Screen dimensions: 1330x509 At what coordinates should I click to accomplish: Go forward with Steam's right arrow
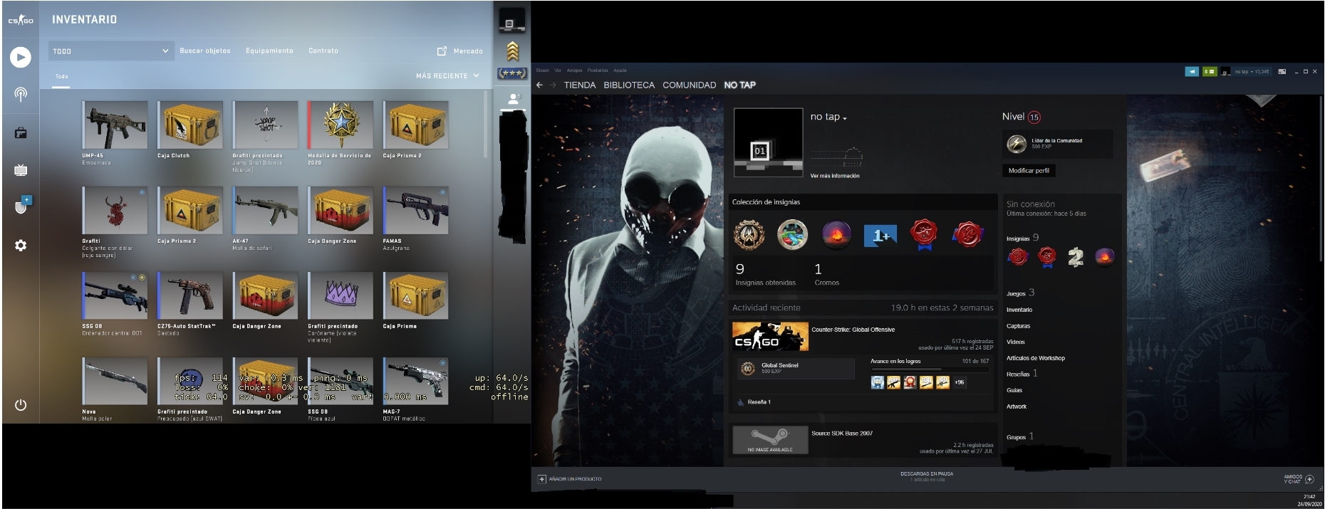[553, 85]
